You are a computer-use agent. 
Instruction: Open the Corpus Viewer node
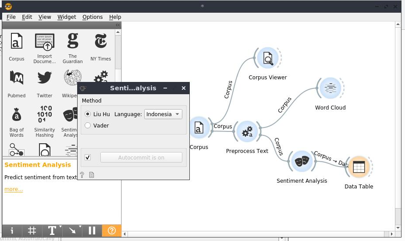coord(268,58)
